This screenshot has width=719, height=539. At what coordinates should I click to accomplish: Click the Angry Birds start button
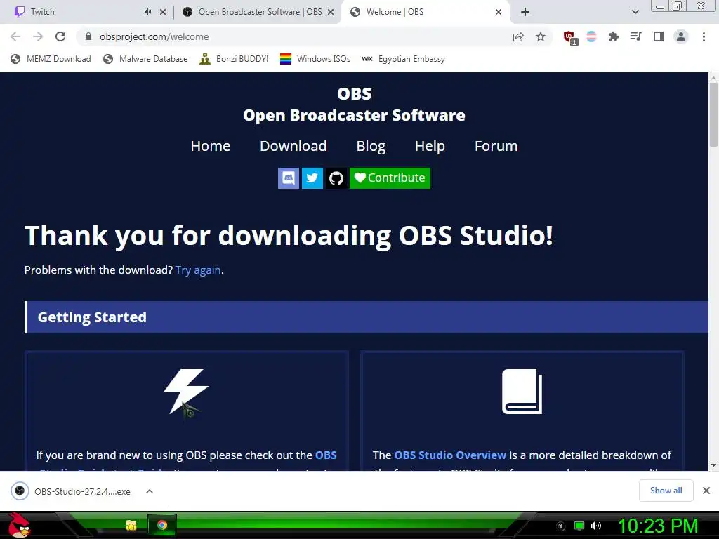tap(18, 525)
